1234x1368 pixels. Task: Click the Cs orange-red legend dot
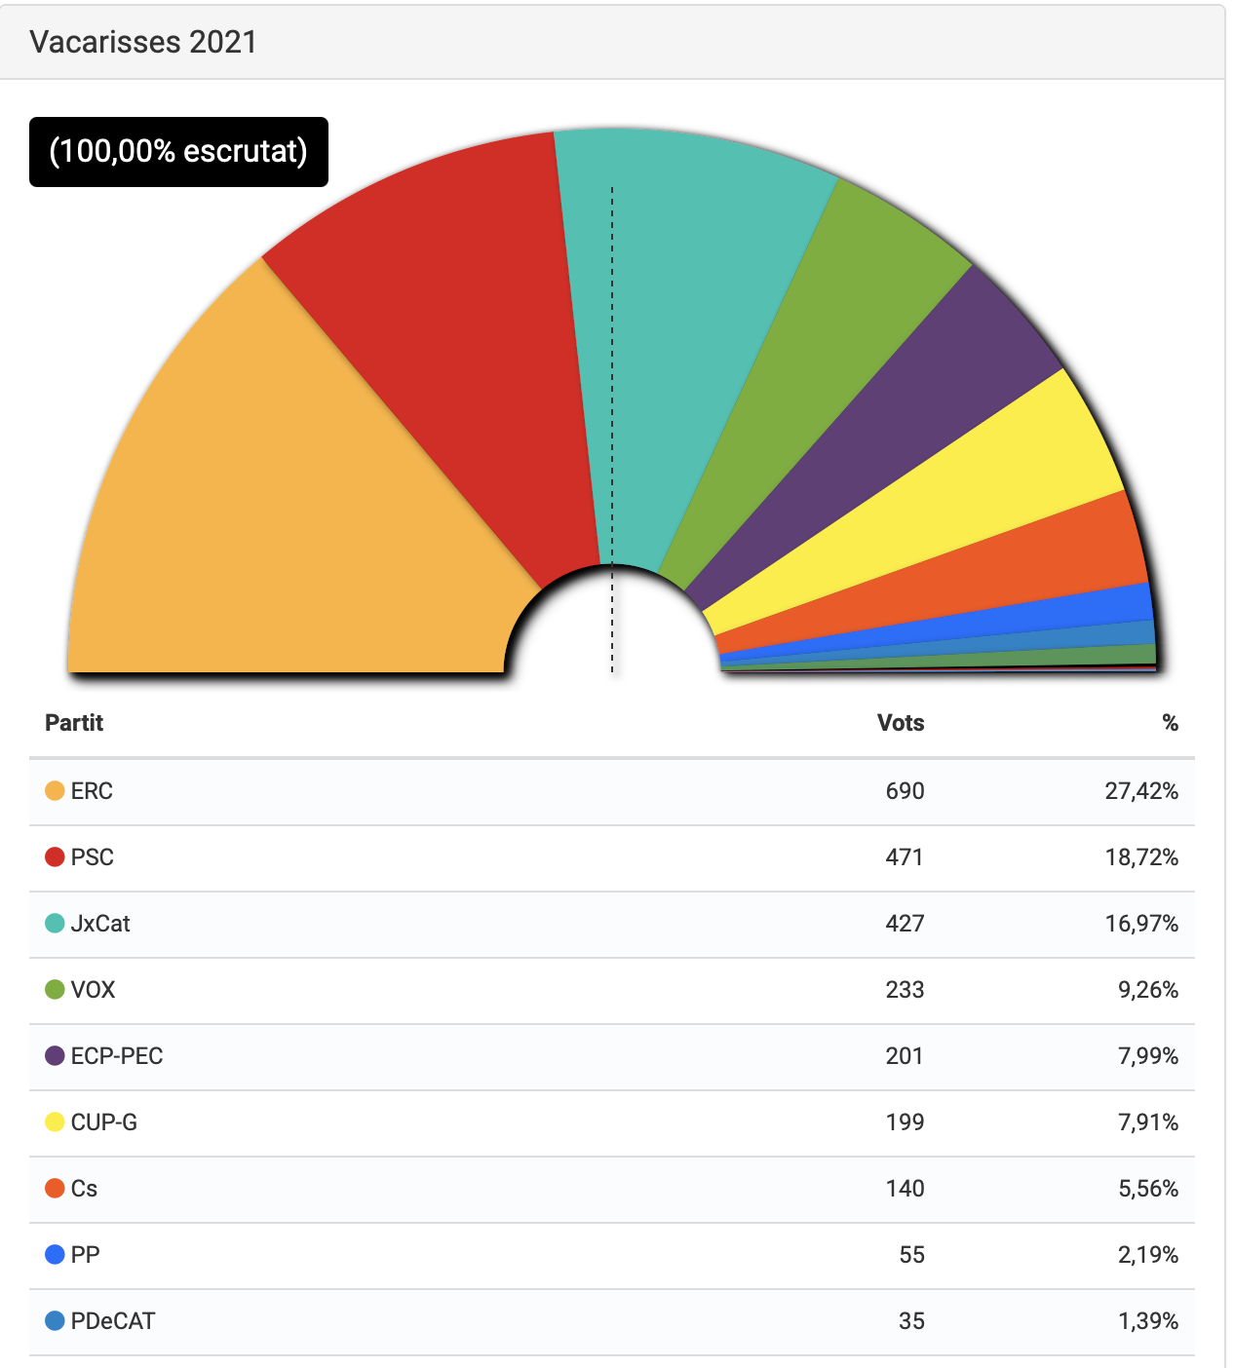[x=55, y=1189]
